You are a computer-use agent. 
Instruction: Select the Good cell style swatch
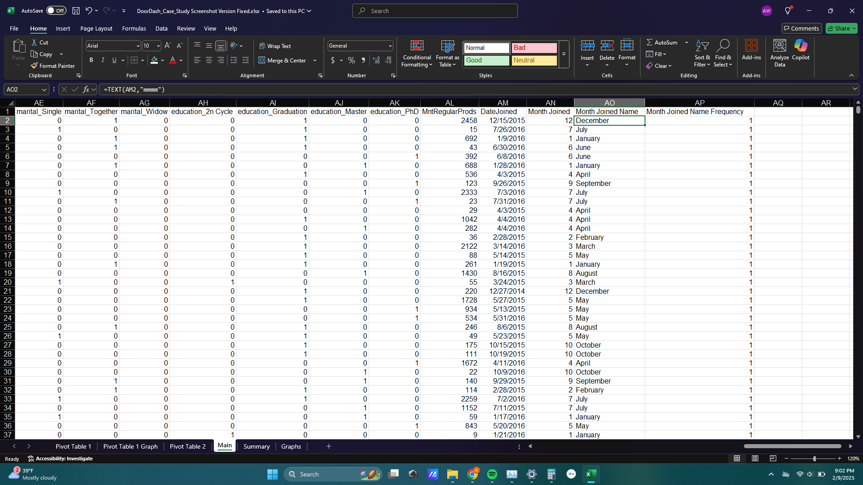pos(487,60)
